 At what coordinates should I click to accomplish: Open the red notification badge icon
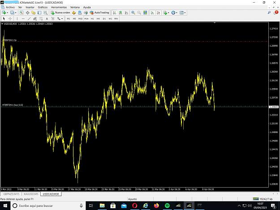point(276,13)
